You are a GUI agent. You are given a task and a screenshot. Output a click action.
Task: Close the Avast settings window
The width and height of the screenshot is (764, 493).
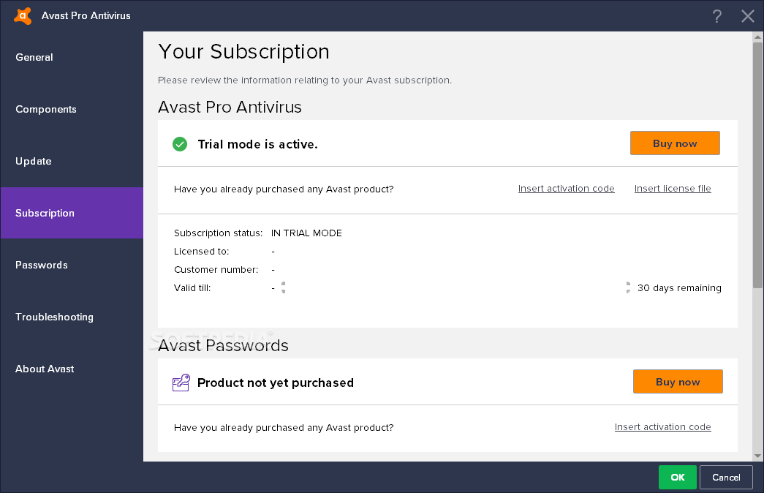(x=747, y=16)
